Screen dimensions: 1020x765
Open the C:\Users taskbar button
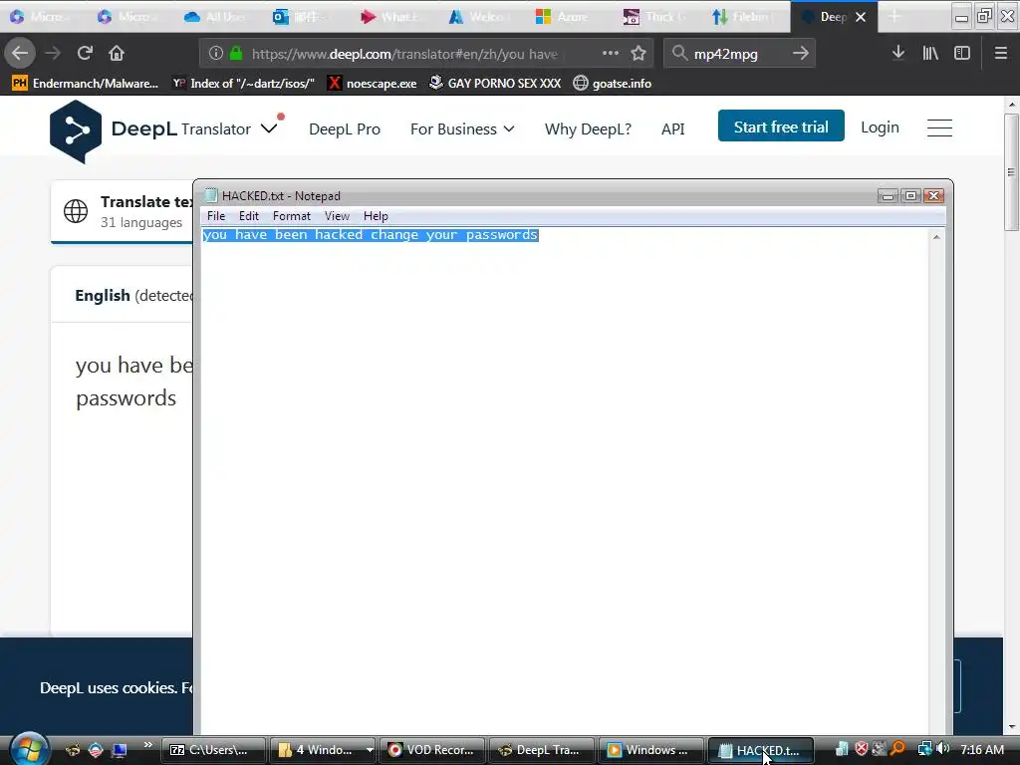(214, 750)
